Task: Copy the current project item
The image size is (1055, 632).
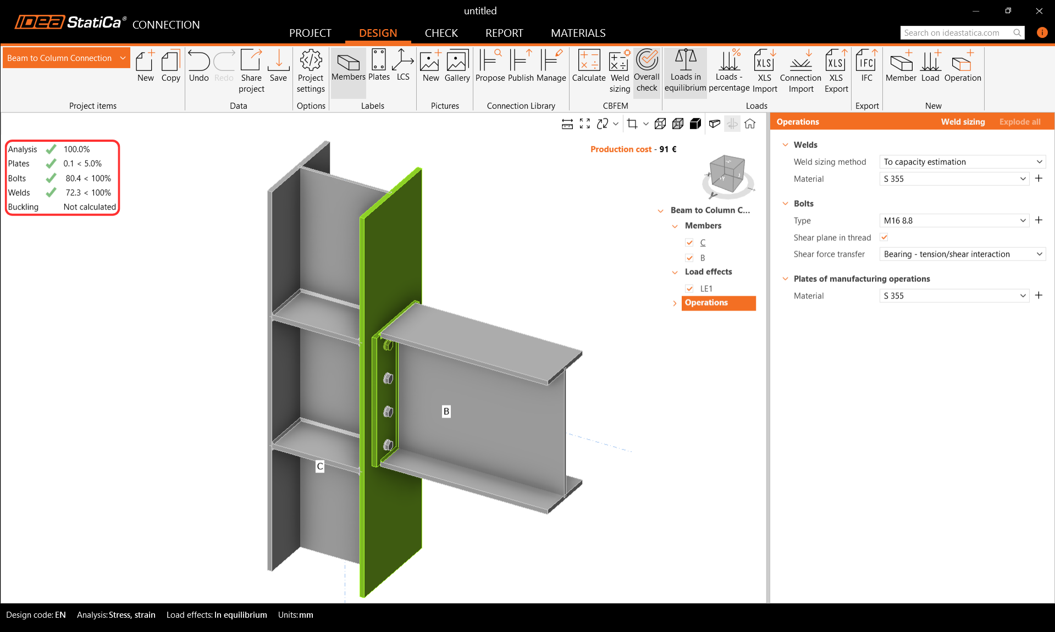Action: [x=170, y=66]
